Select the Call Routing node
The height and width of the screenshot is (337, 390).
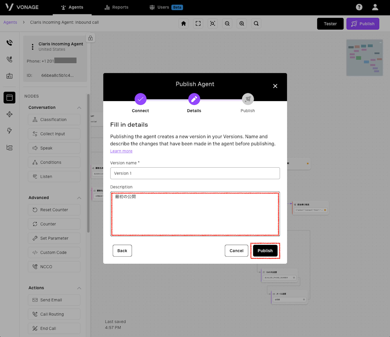coord(54,314)
